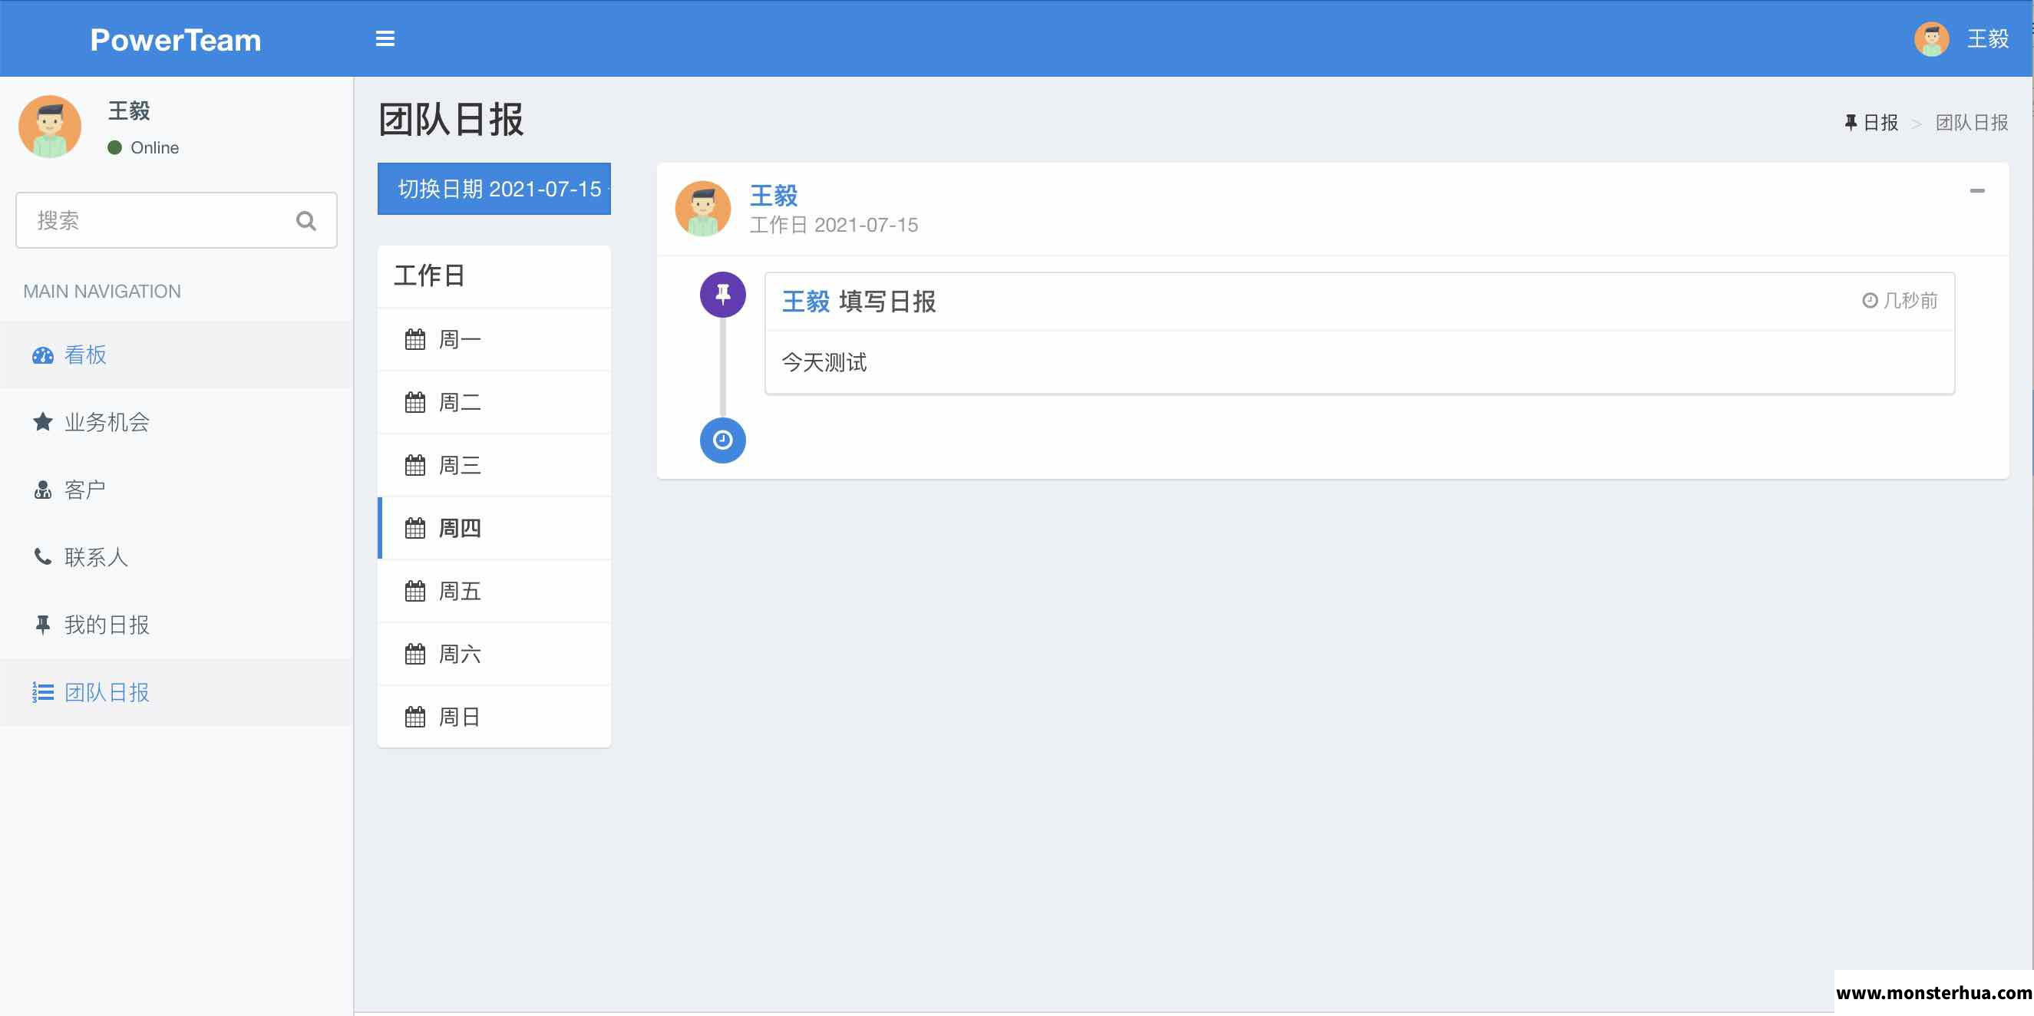Click user icon beside 客户
Screen dimensions: 2034x1016
click(x=43, y=490)
